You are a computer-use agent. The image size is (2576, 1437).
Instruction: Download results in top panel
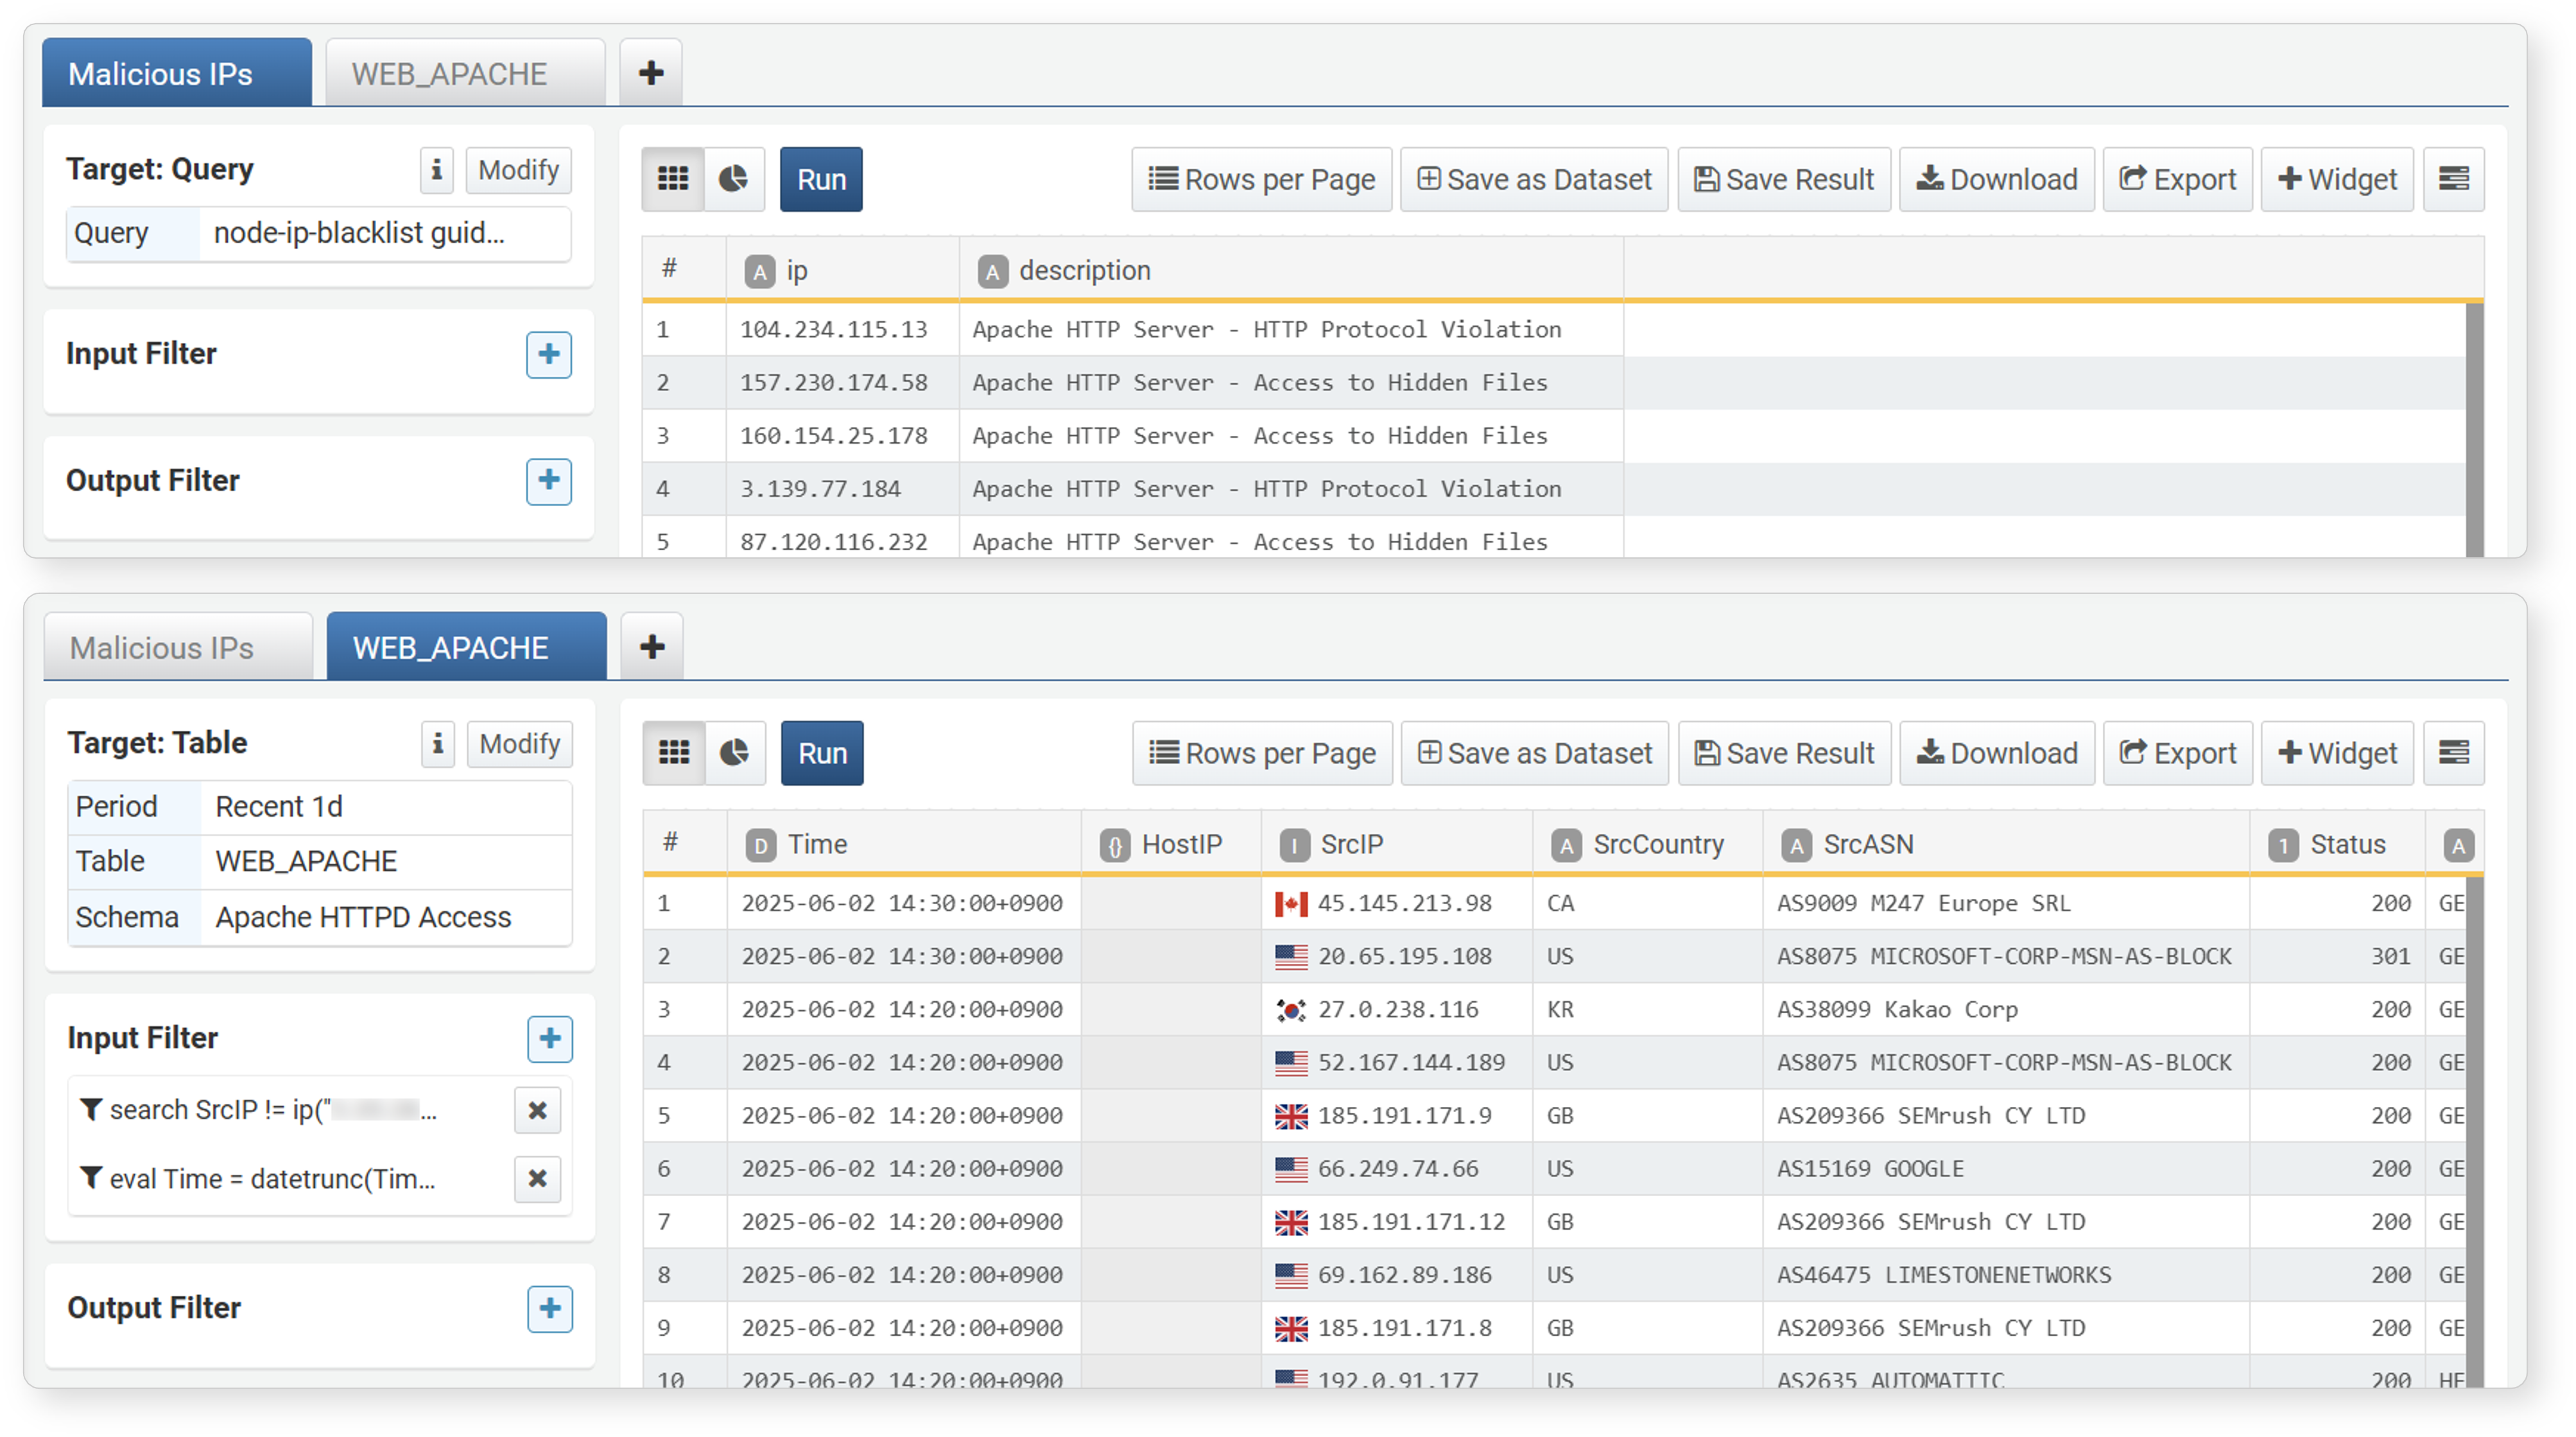1997,179
